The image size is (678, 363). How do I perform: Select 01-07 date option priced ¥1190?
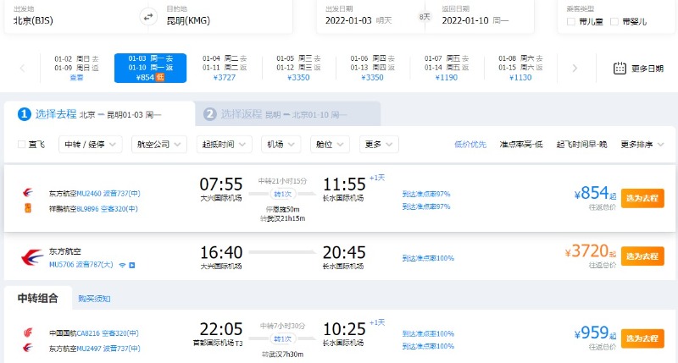447,68
